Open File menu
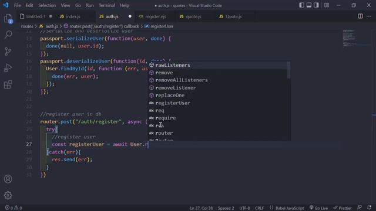The image size is (376, 211). click(17, 5)
